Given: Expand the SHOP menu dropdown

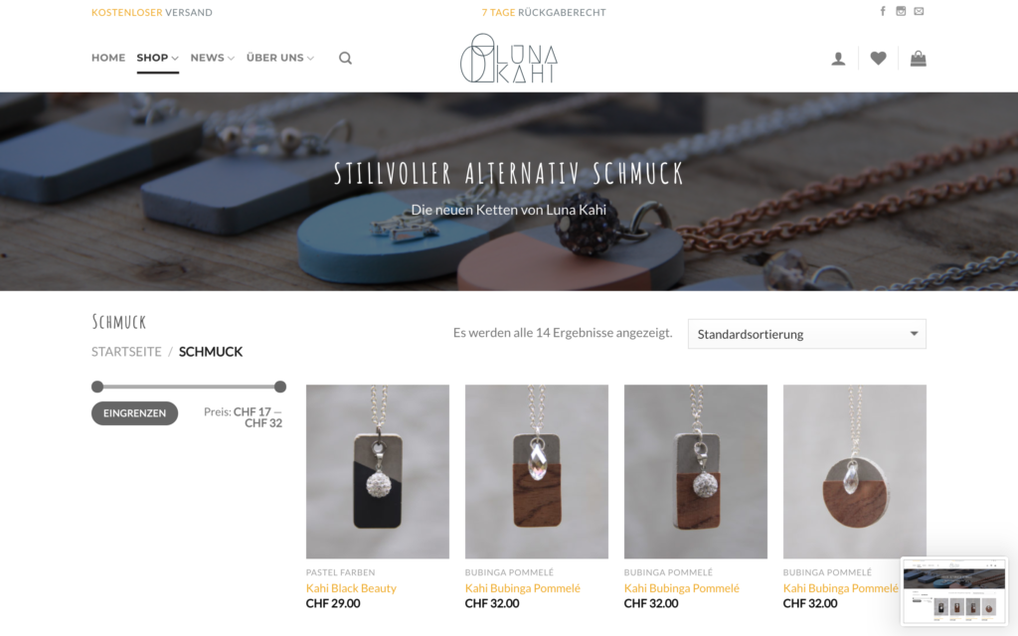Looking at the screenshot, I should (x=158, y=58).
